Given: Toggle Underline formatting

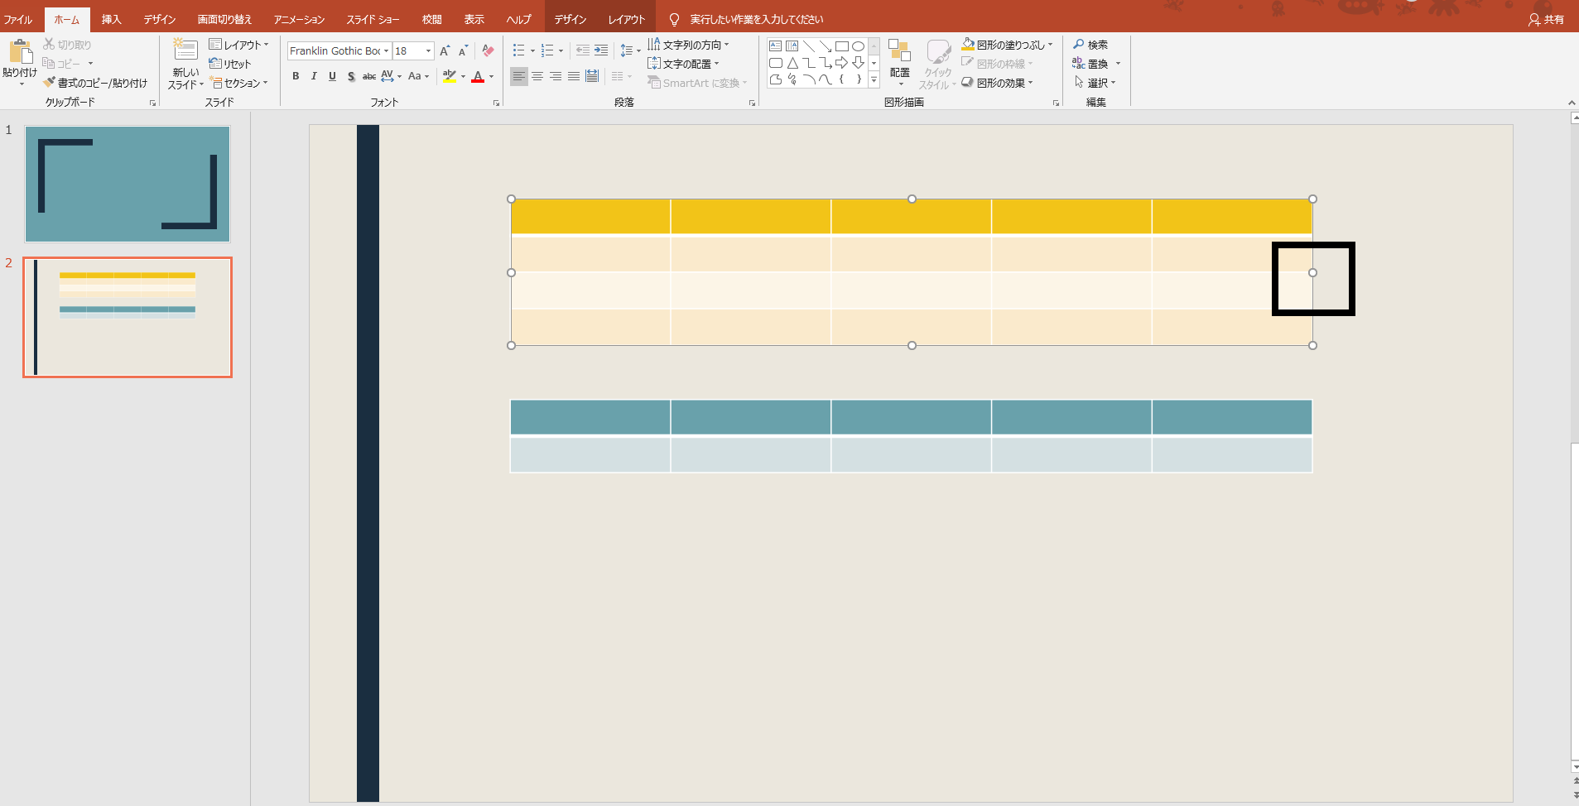Looking at the screenshot, I should 332,76.
